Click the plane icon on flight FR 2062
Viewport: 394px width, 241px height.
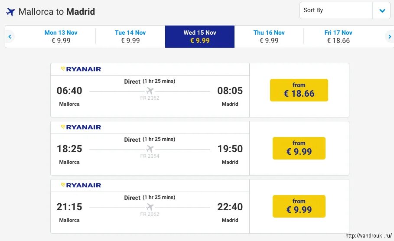pos(150,207)
